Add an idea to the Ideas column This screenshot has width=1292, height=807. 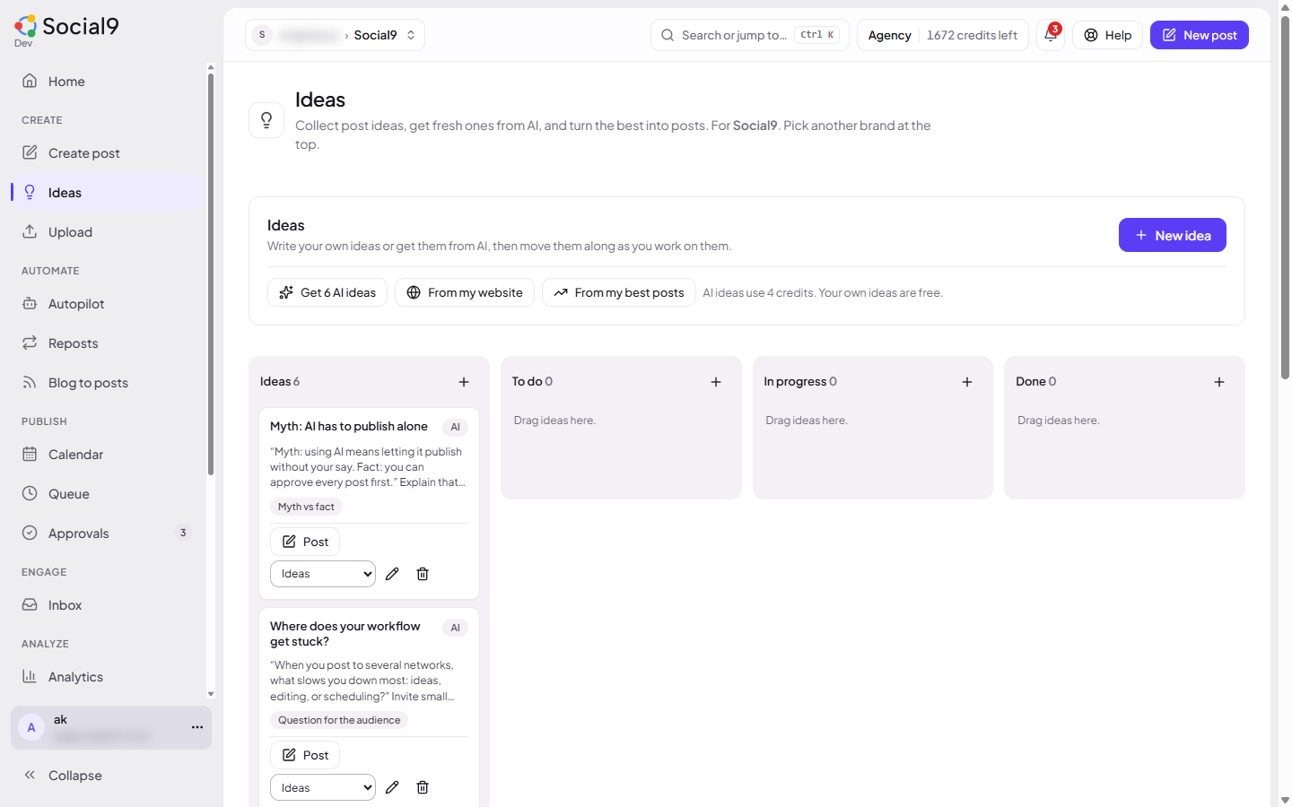(464, 382)
